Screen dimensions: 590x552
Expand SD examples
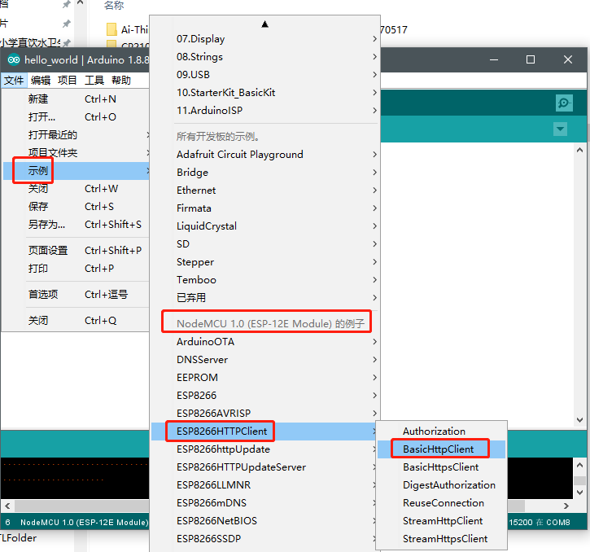[x=265, y=244]
